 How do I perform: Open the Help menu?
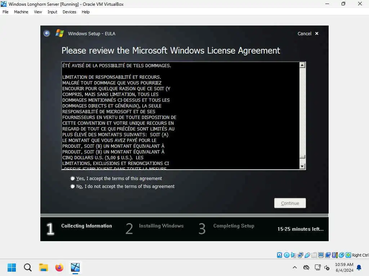point(86,12)
